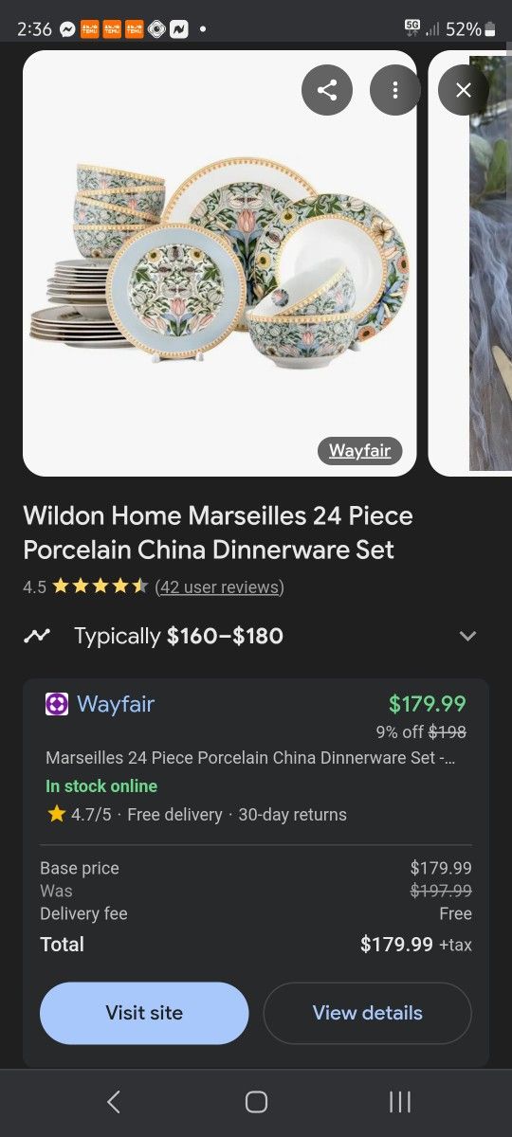Viewport: 512px width, 1137px height.
Task: Close the product viewer with X
Action: pos(464,90)
